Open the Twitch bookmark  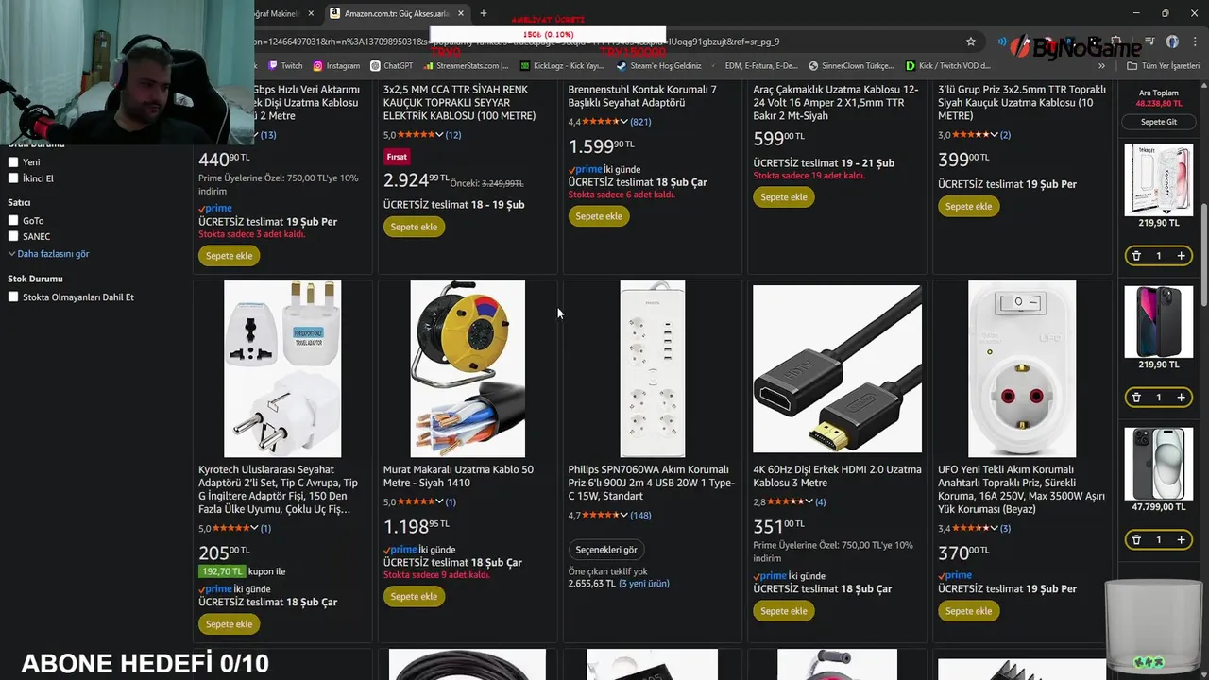point(285,66)
